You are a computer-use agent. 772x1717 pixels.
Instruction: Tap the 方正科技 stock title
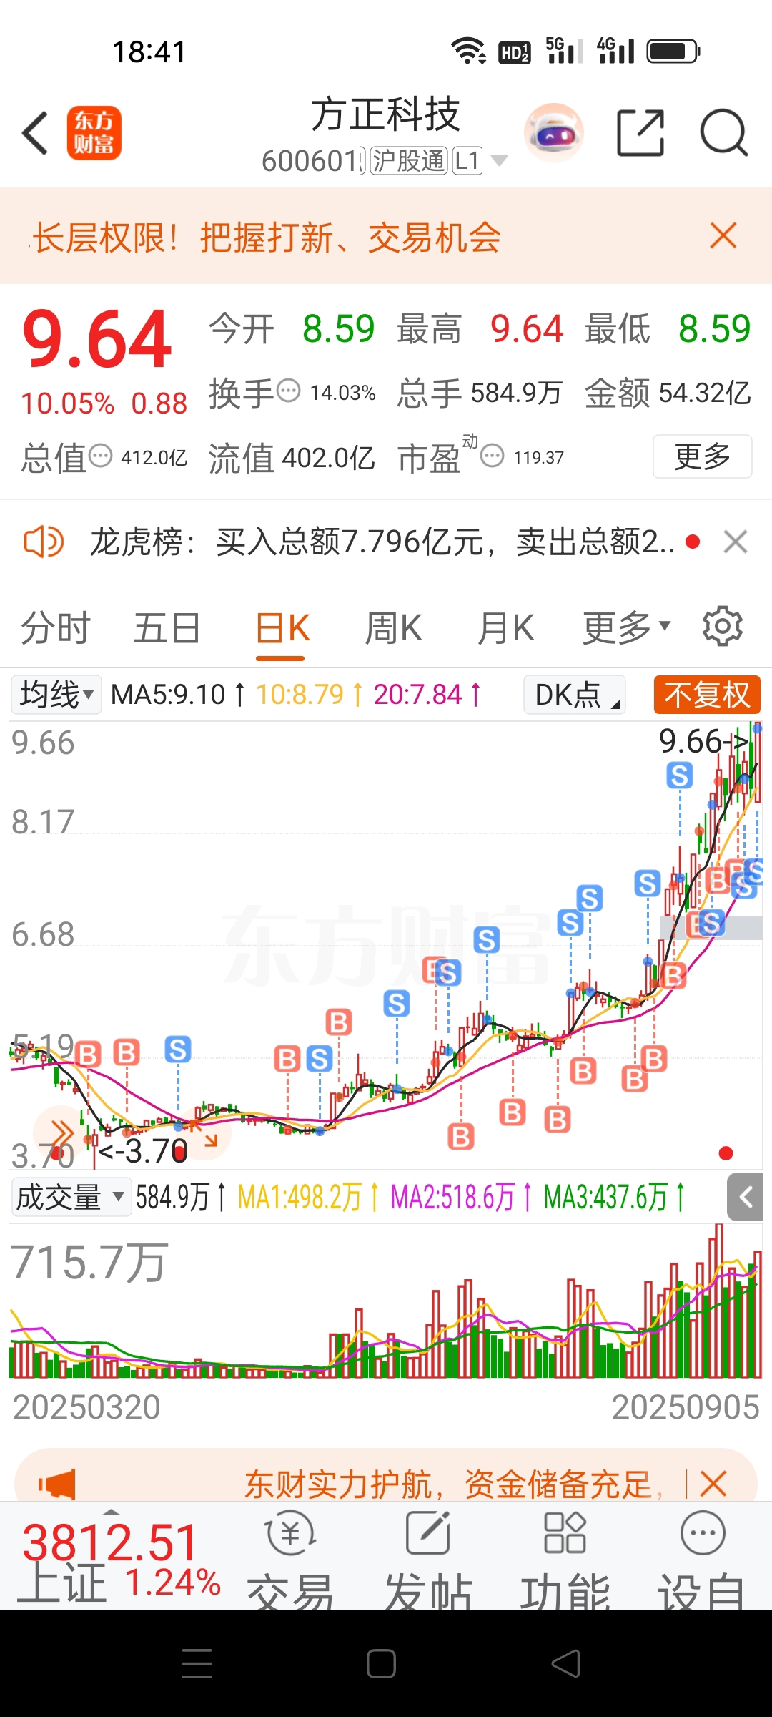point(385,114)
